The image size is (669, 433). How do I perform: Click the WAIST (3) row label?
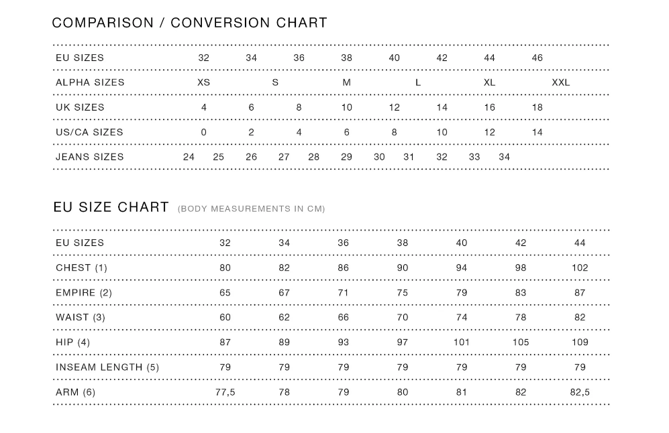pos(81,318)
